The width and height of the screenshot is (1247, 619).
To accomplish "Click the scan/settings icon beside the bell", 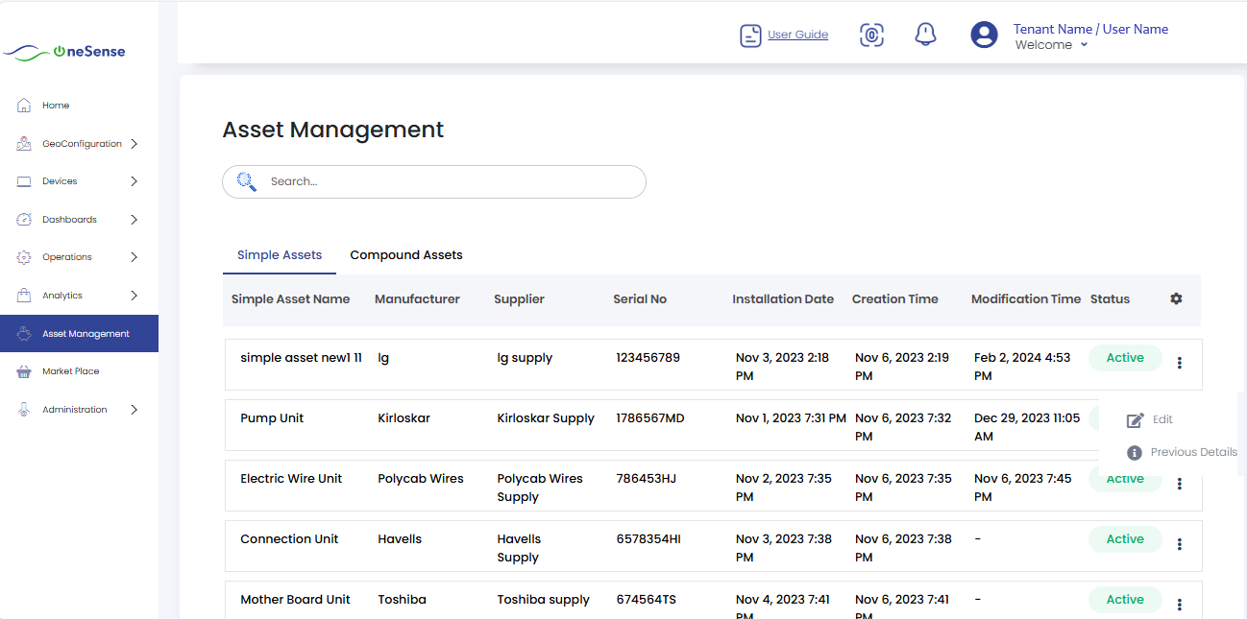I will click(x=871, y=34).
